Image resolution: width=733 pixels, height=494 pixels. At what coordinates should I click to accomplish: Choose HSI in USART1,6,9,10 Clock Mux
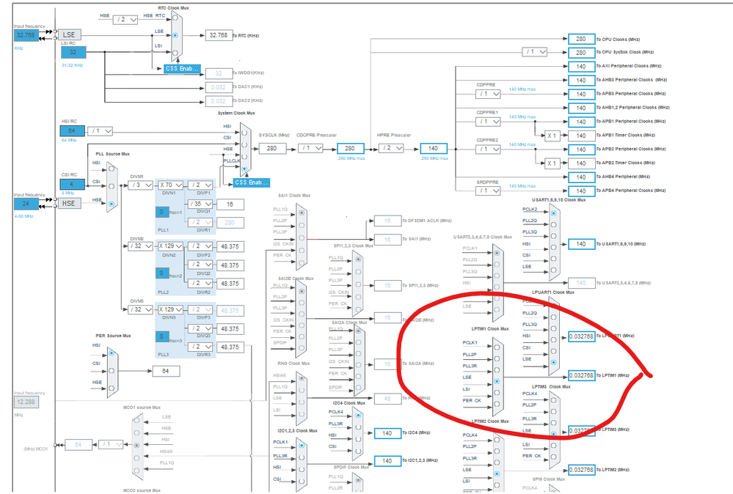(553, 248)
